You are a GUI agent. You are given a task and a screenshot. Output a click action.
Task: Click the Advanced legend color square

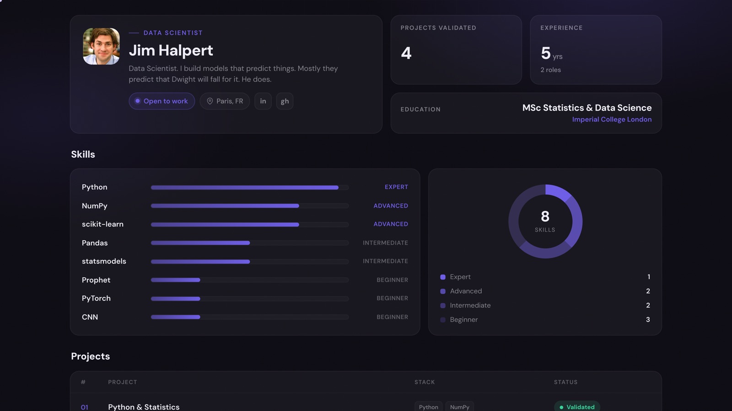[443, 291]
